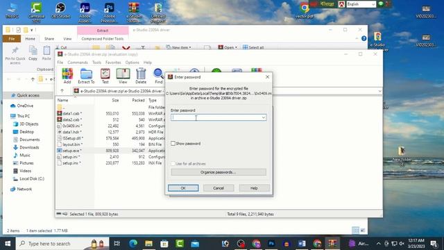Open WinRAR Options menu
The image size is (444, 250).
(x=133, y=62)
